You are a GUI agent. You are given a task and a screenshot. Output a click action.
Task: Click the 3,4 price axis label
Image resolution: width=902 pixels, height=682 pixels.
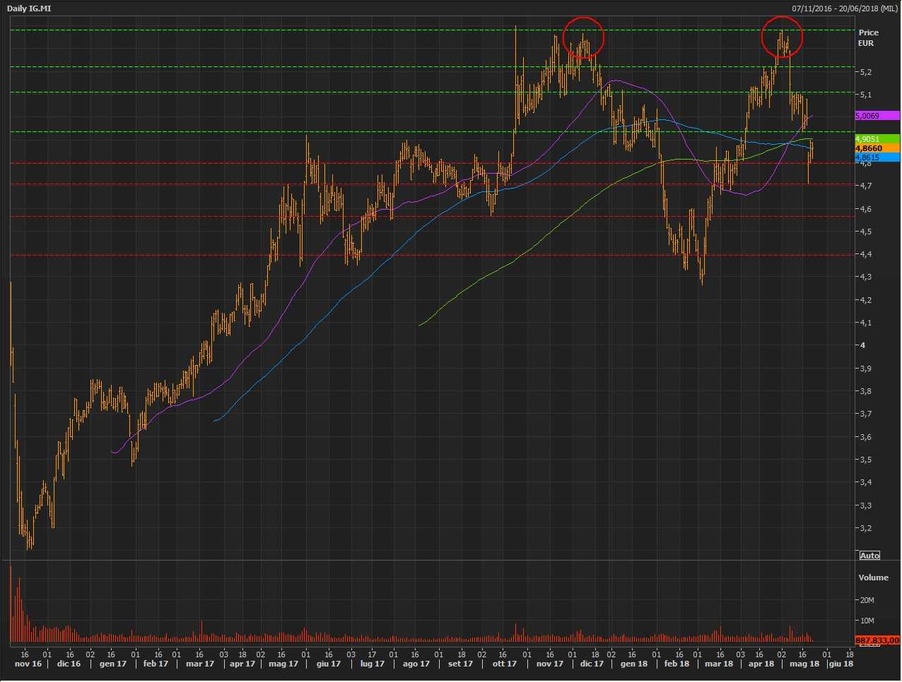(866, 482)
